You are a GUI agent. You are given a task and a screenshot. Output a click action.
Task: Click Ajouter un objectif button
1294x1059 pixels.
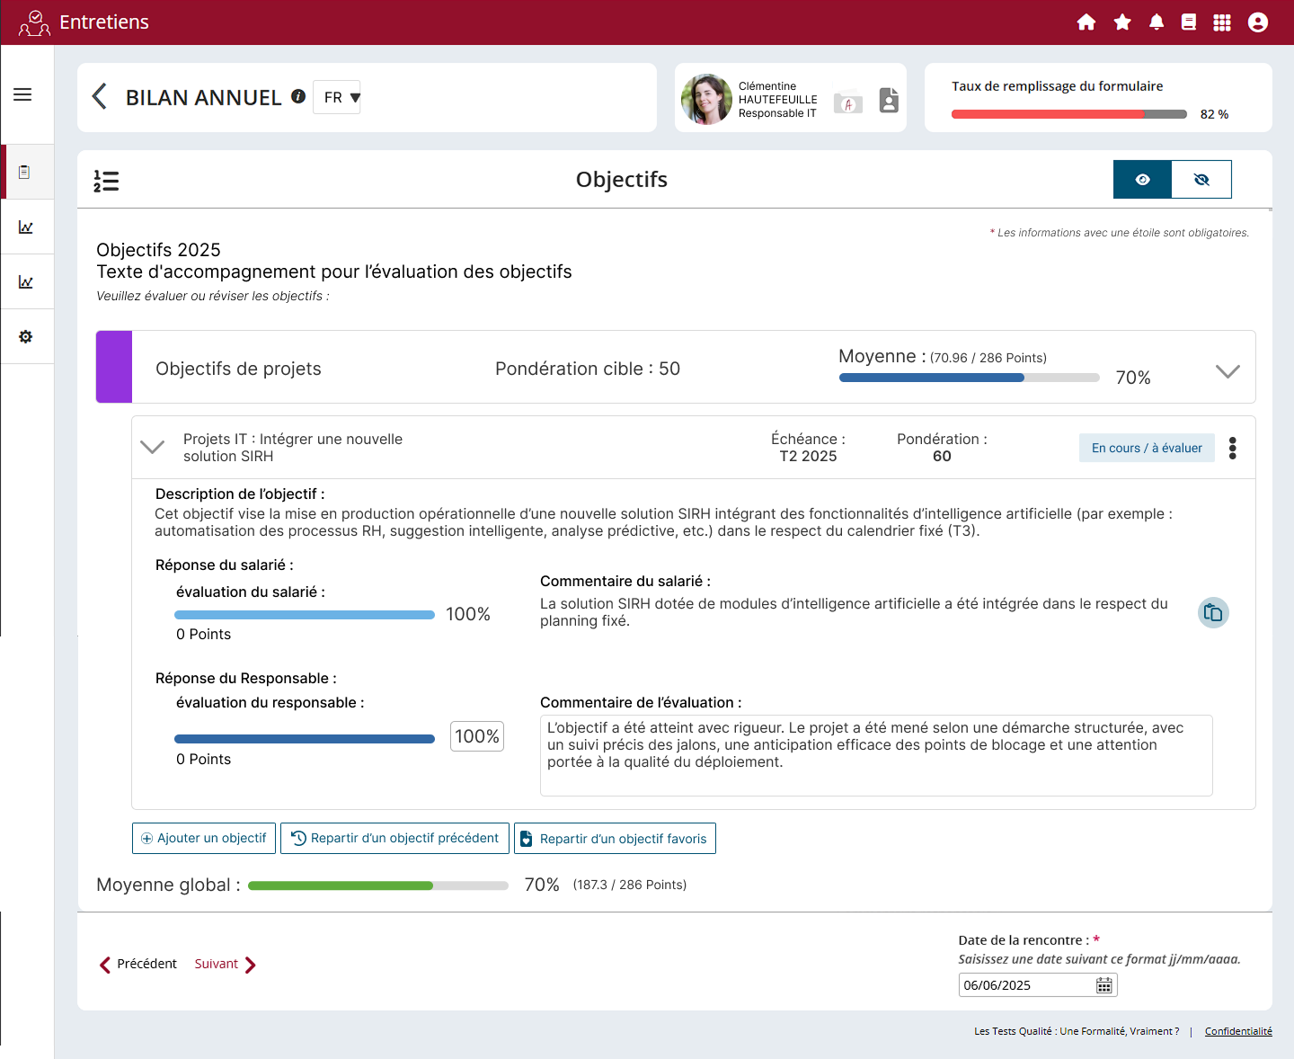pos(204,838)
